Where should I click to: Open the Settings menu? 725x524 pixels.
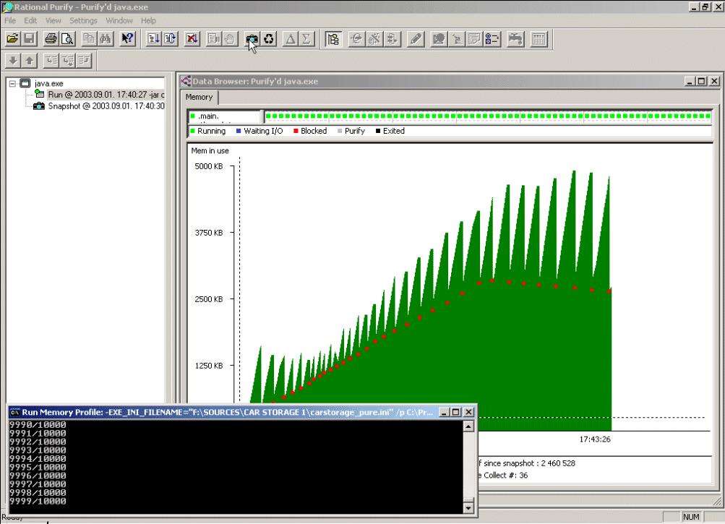pos(83,20)
